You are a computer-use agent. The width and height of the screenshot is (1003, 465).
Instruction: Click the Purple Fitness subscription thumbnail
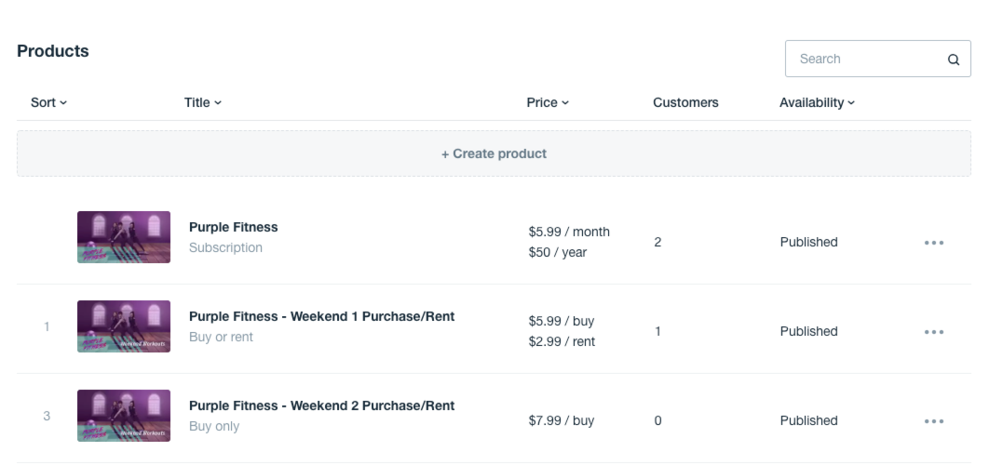tap(124, 237)
